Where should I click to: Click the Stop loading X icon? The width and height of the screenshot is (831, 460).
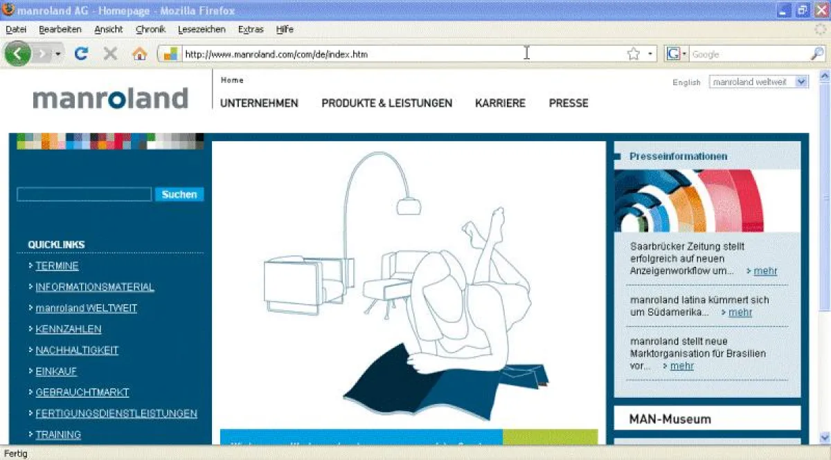(110, 53)
